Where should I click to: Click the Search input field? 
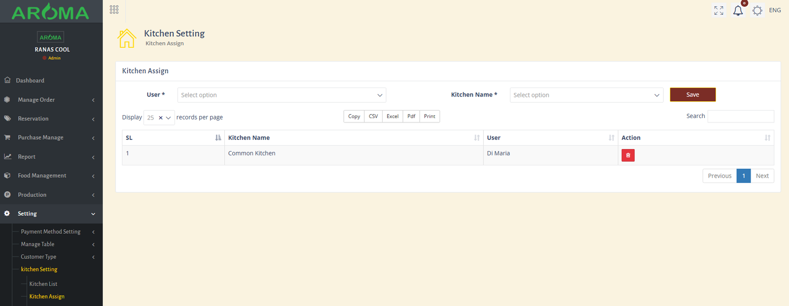click(x=740, y=117)
